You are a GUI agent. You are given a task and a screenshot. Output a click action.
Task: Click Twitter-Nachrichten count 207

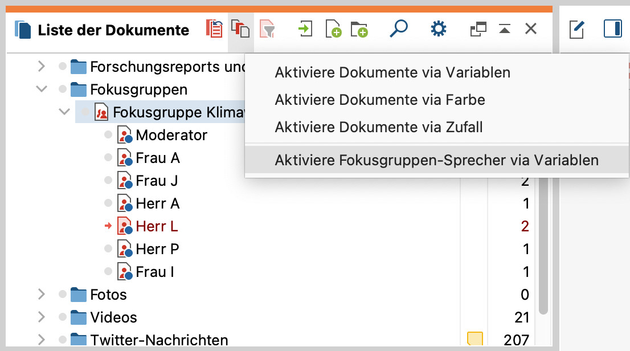click(x=516, y=340)
